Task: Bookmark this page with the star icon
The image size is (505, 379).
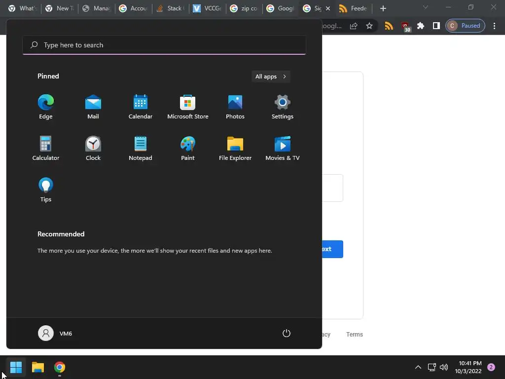Action: click(x=369, y=26)
